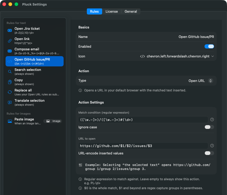
Task: Click the Rules for images header
Action: pos(18,114)
